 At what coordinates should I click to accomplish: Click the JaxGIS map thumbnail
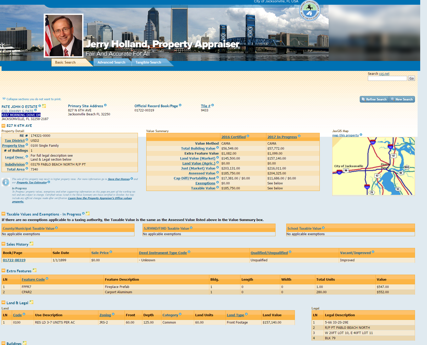373,166
